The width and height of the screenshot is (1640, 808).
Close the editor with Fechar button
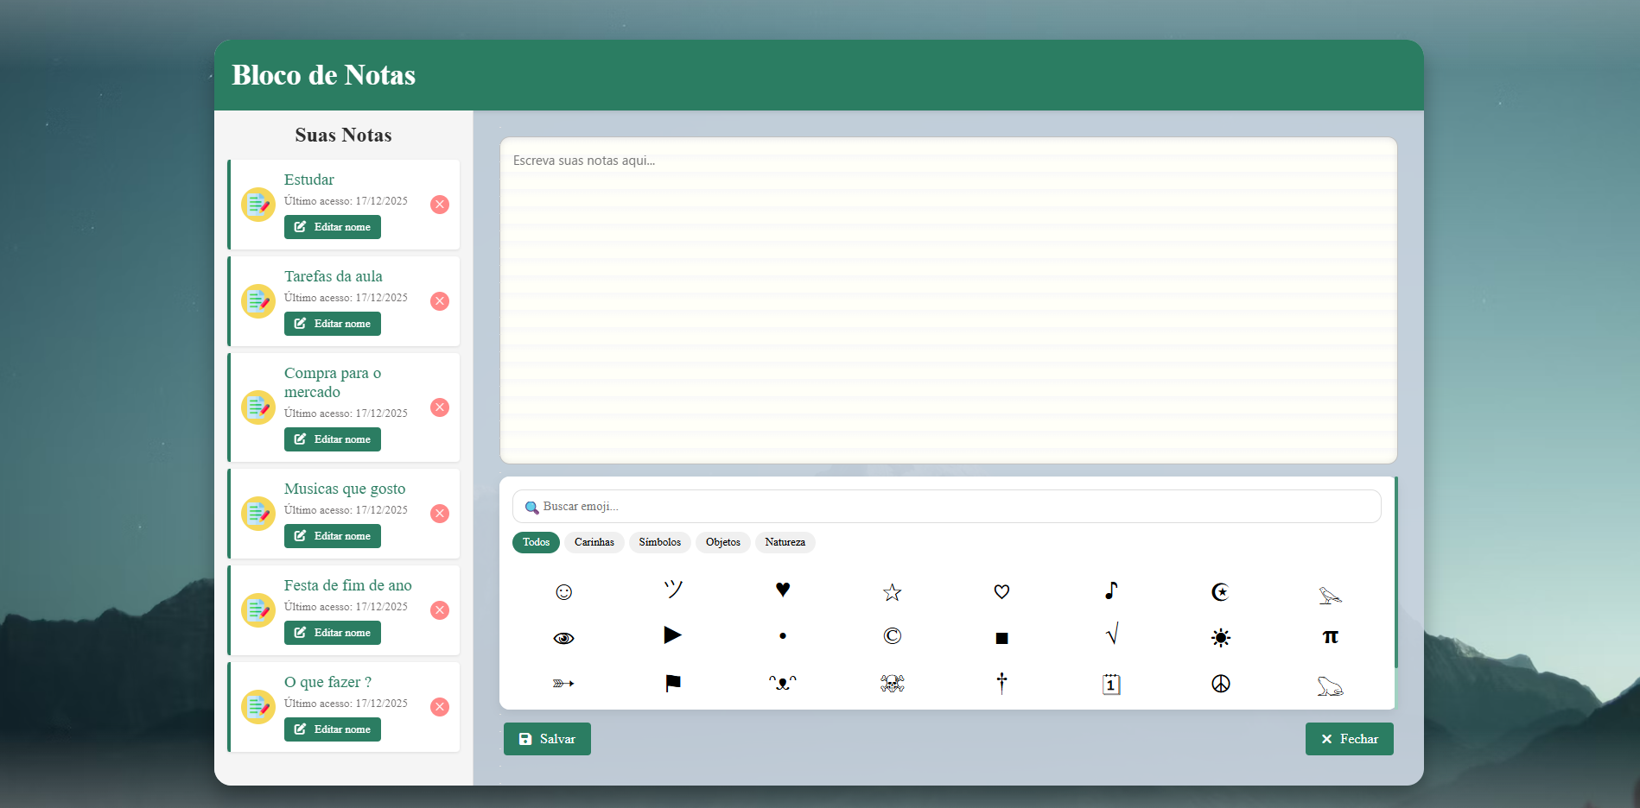(x=1349, y=739)
